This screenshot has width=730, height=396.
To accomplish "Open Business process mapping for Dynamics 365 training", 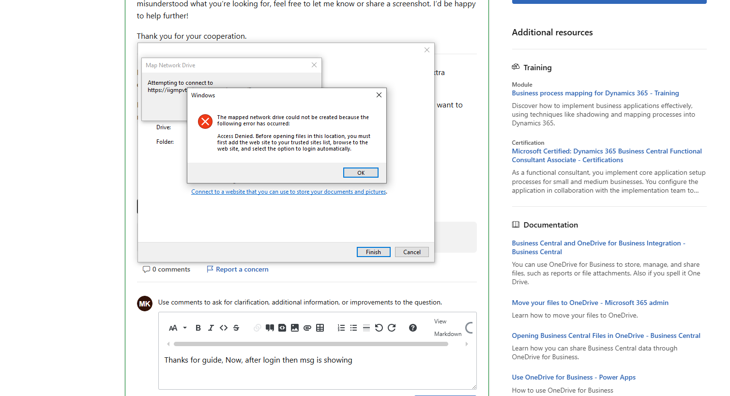I will 595,93.
